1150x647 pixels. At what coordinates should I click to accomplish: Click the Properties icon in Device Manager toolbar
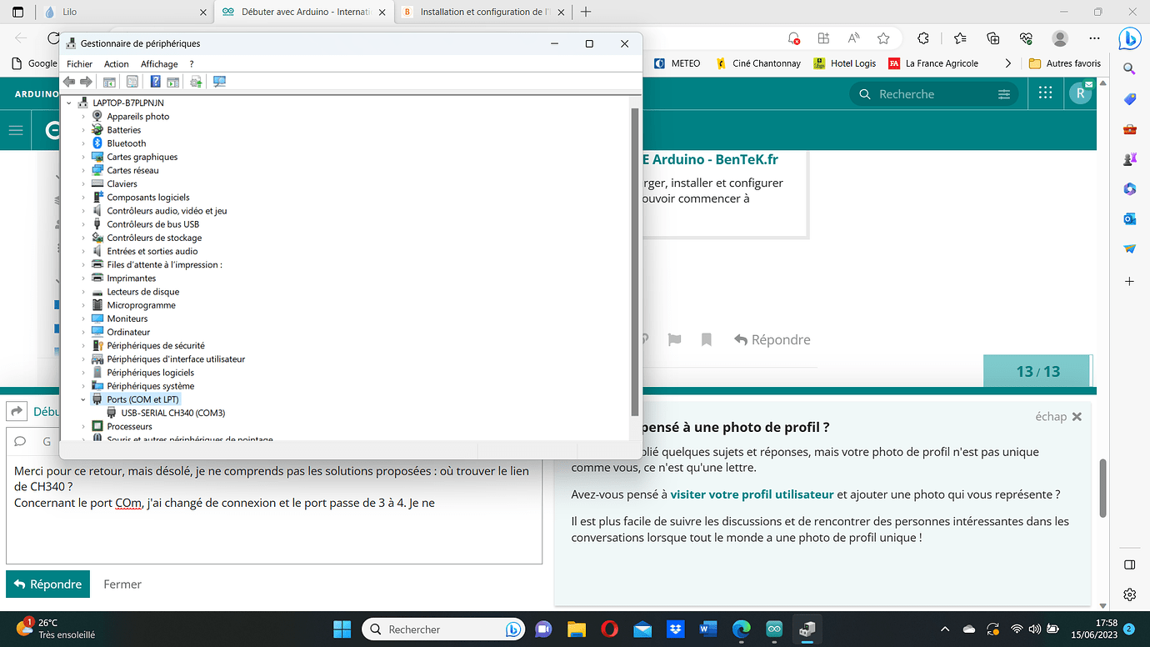pos(132,81)
